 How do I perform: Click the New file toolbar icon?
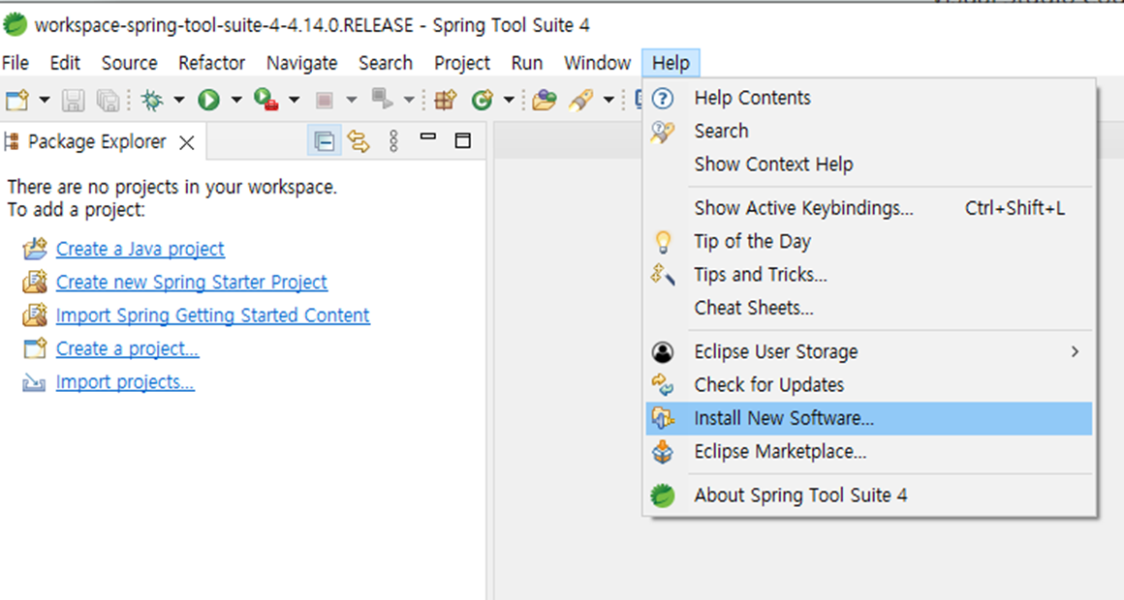point(16,100)
